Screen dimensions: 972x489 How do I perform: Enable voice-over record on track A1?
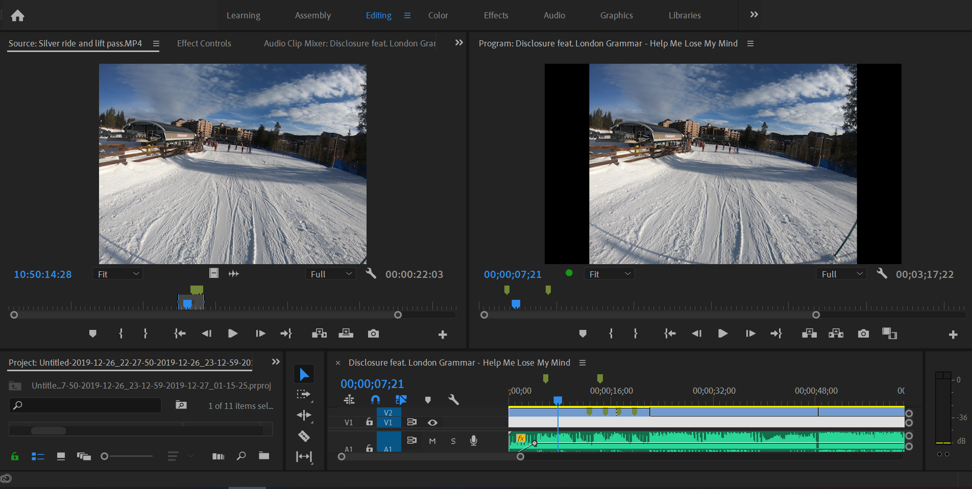pyautogui.click(x=473, y=441)
